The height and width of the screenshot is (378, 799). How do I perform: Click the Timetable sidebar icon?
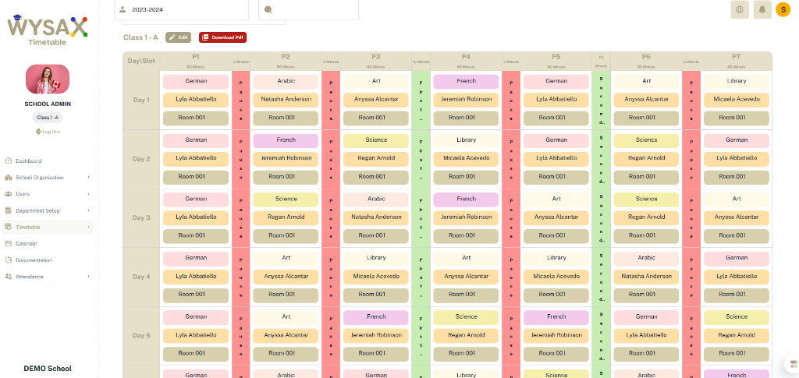click(8, 227)
